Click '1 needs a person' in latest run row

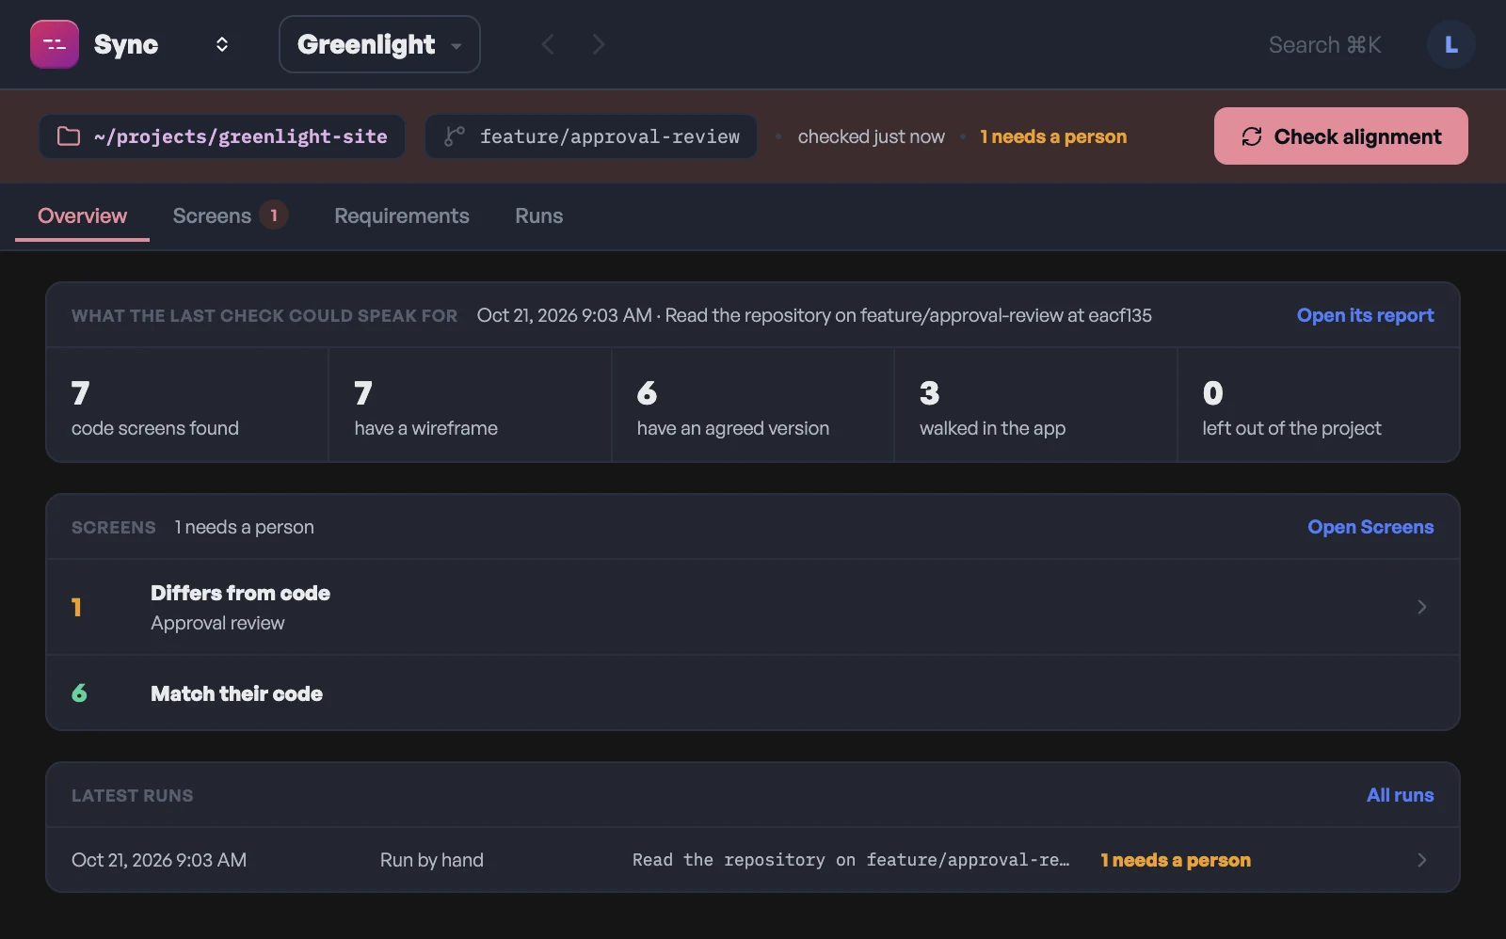pos(1176,860)
